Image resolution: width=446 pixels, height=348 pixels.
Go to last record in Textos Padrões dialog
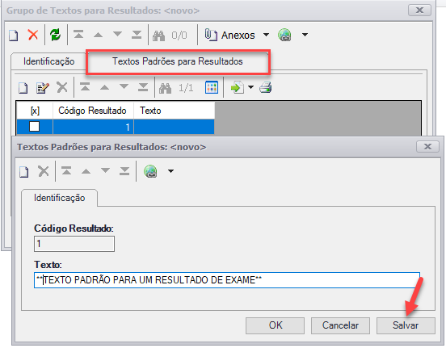click(124, 171)
